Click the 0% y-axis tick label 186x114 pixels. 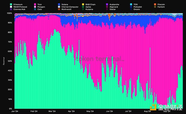coord(11,108)
